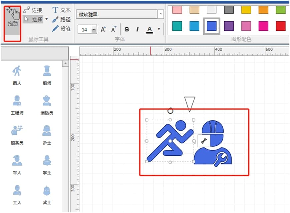Pick the yellow color swatch
290x213 pixels.
click(246, 10)
